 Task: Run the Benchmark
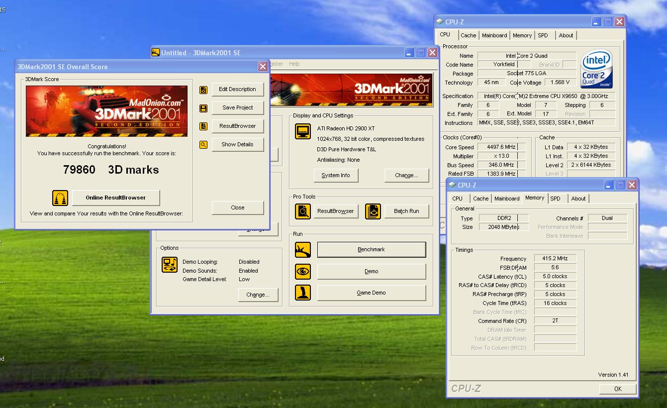[x=372, y=250]
